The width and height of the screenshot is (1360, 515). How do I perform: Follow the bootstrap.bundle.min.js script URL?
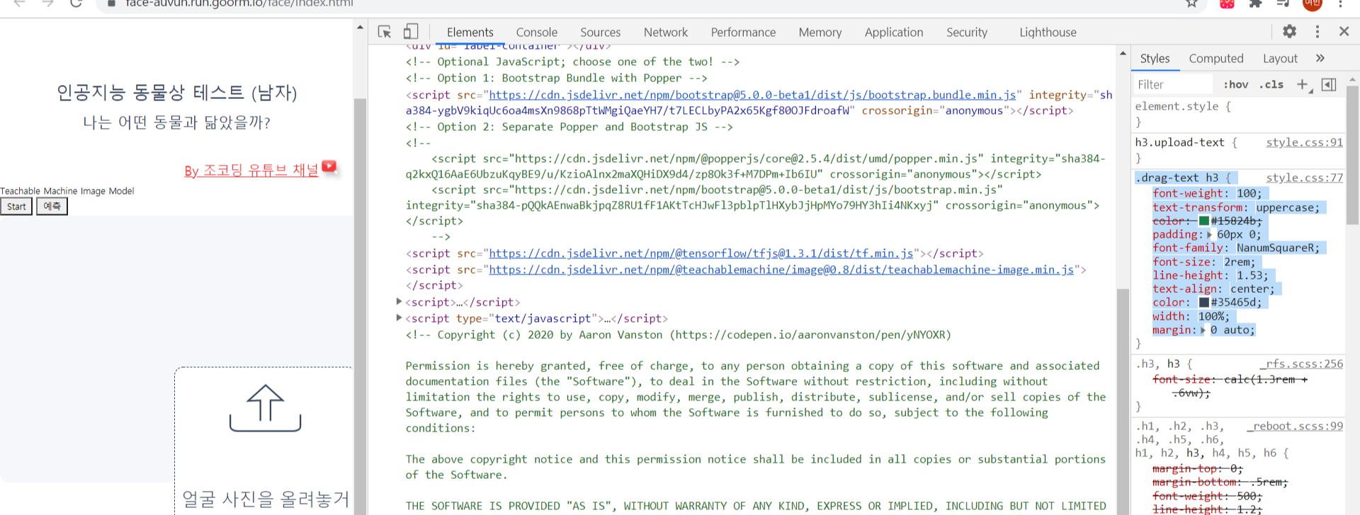[752, 95]
